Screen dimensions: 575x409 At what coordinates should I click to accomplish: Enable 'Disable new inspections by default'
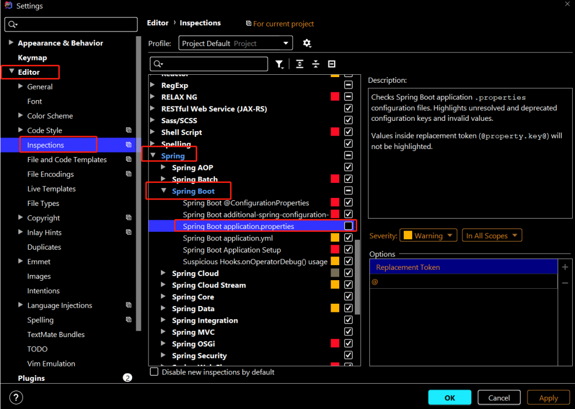(x=154, y=372)
